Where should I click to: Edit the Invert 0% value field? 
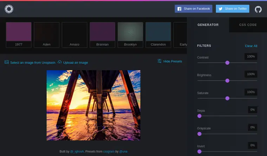pyautogui.click(x=253, y=145)
